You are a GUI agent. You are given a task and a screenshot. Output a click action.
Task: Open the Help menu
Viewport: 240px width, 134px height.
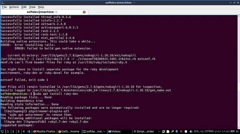pos(41,7)
